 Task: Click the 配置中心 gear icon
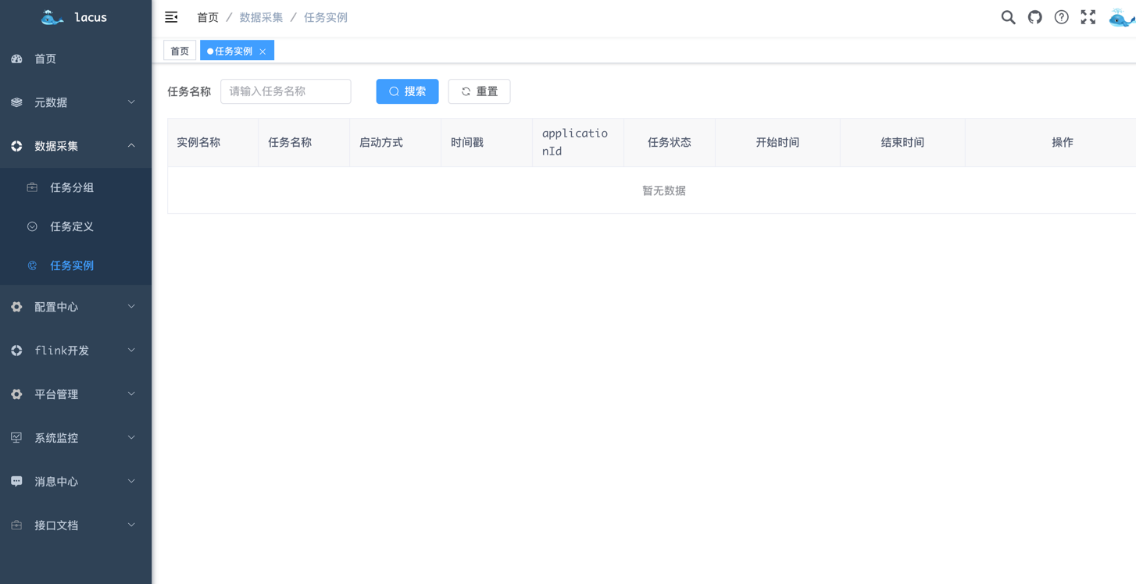(x=16, y=307)
